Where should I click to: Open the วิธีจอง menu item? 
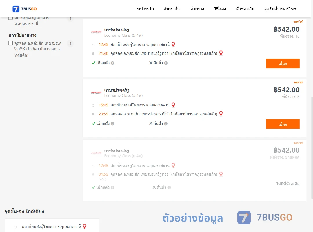220,9
